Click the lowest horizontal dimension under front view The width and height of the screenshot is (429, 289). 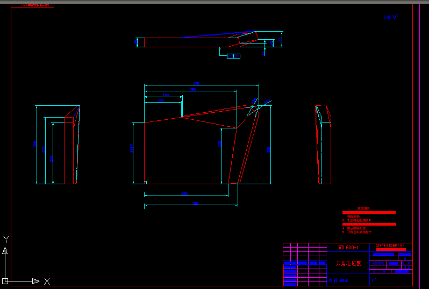pos(195,204)
